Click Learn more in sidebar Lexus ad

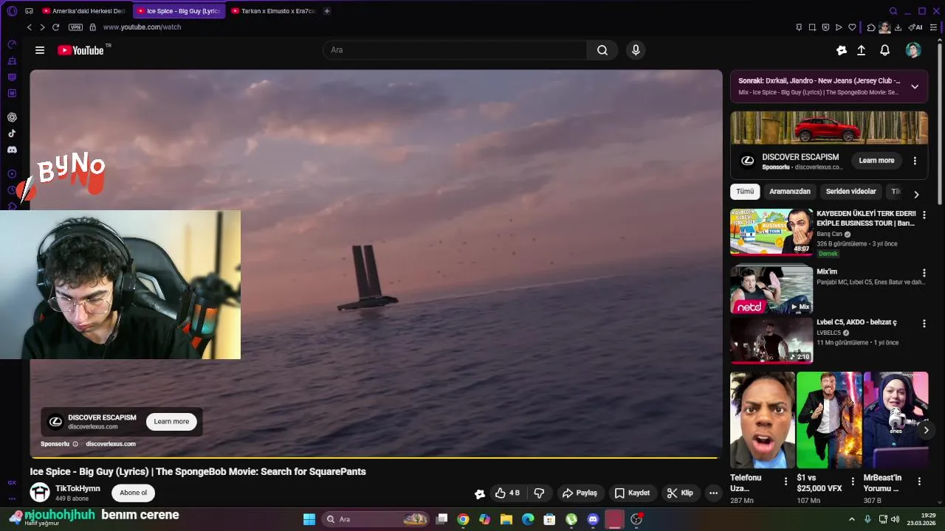[x=876, y=160]
